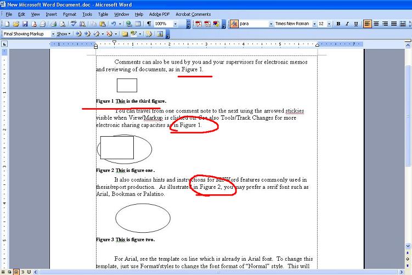Screen dimensions: 412x275
Task: Toggle Show/Hide paragraph marks
Action: point(149,24)
